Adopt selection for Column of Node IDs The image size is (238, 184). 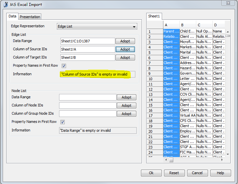(x=126, y=105)
